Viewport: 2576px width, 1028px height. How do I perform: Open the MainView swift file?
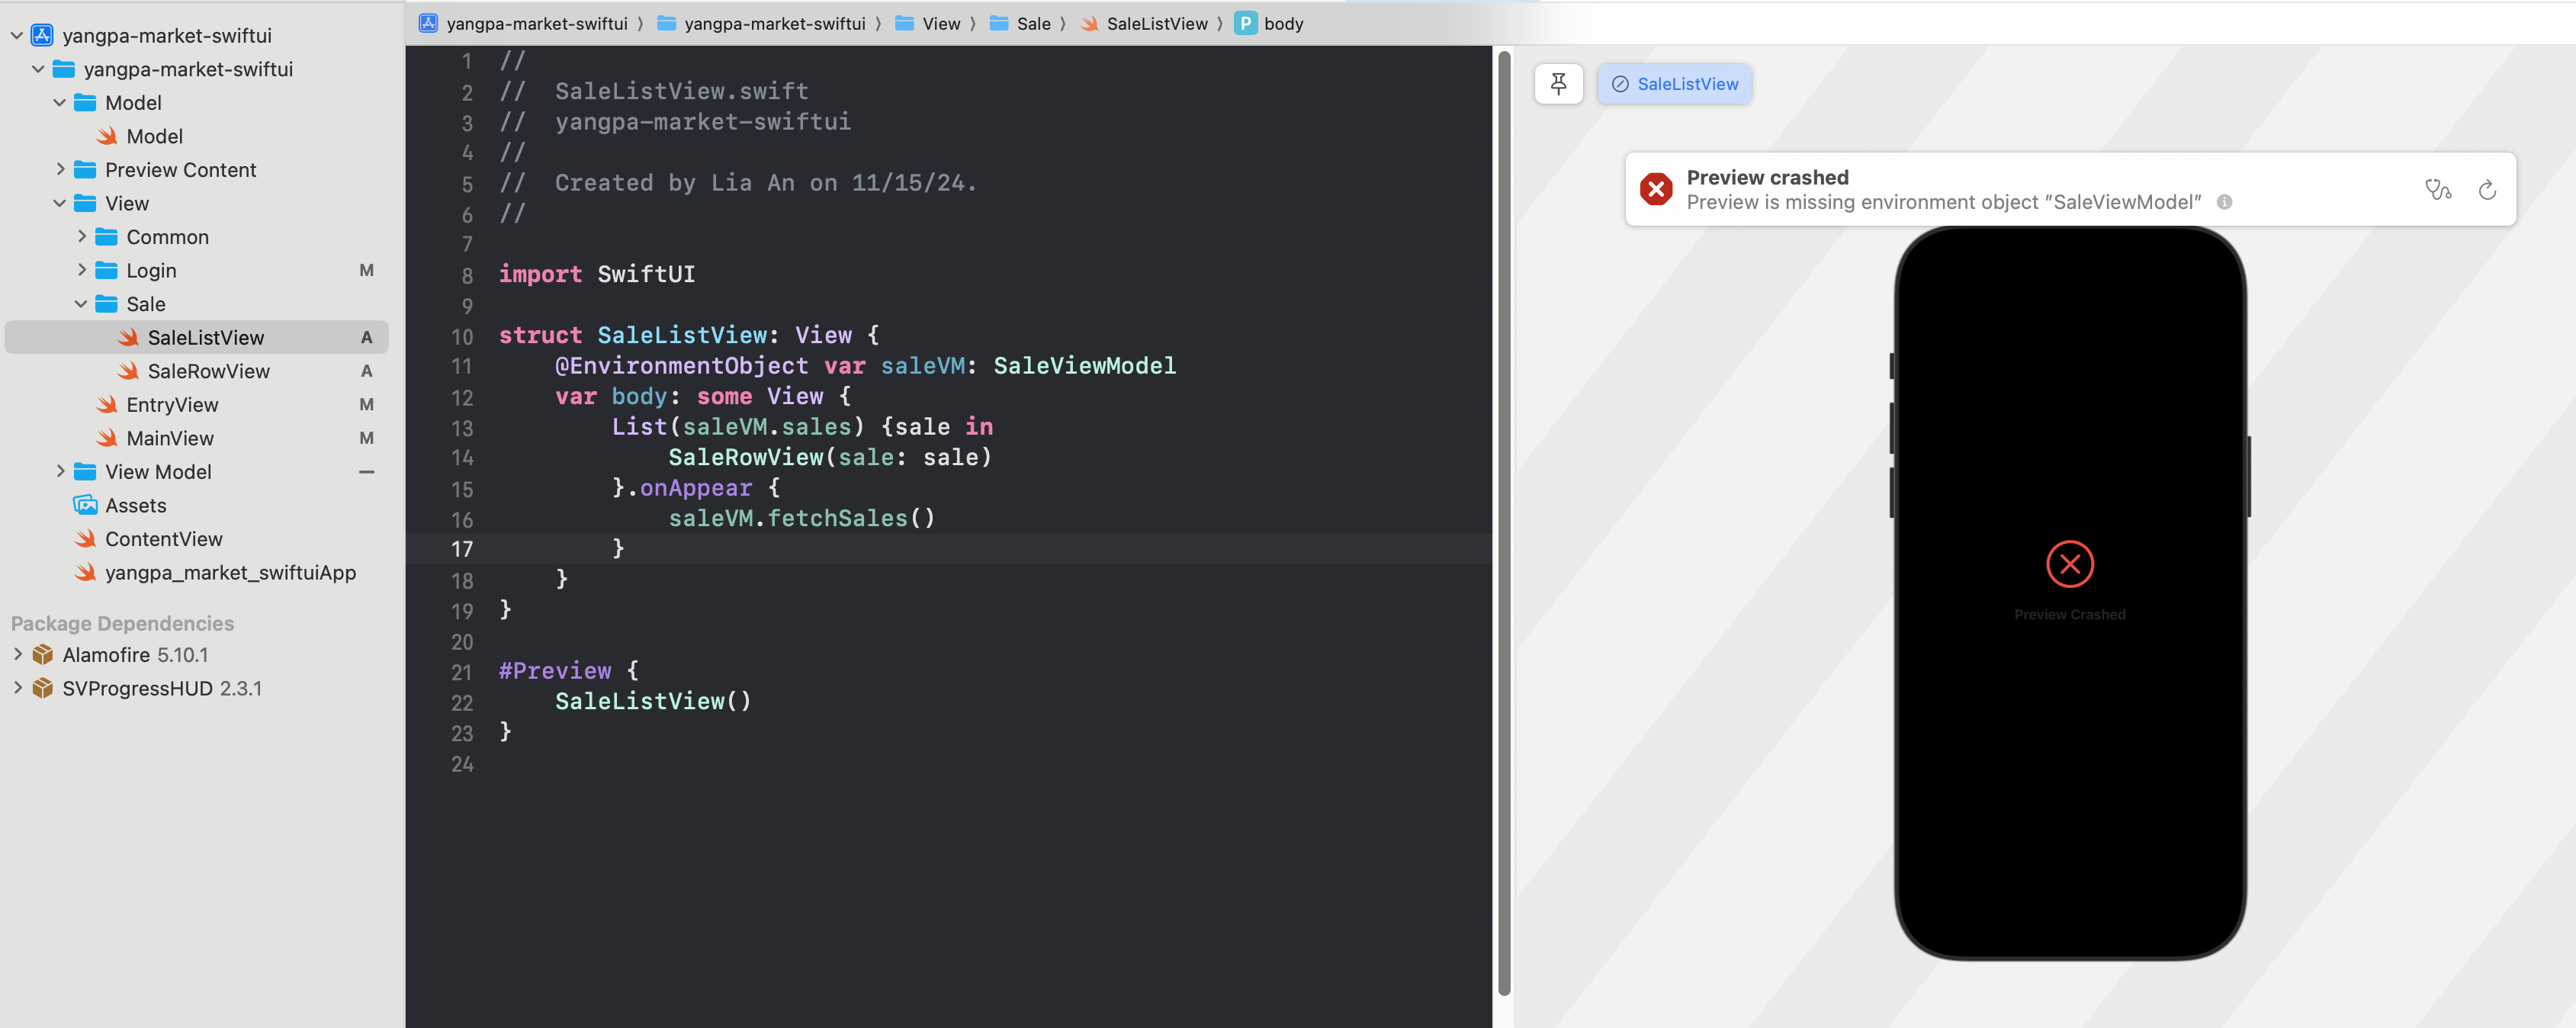(x=169, y=438)
